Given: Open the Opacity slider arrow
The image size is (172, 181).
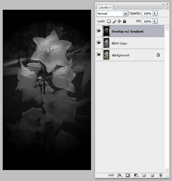Looking at the screenshot, I should coord(155,13).
